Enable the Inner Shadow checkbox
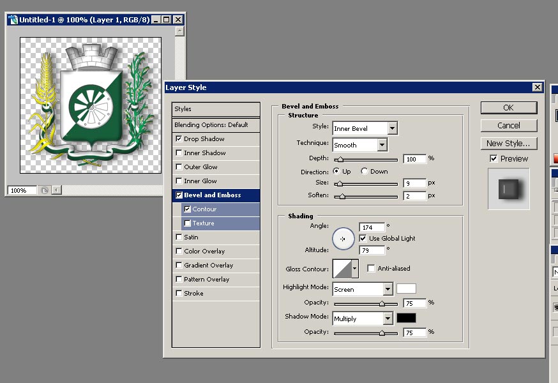 (x=179, y=153)
